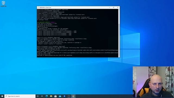Click the 'Chocolatey v0.10.16-beta' line
Image resolution: width=174 pixels, height=98 pixels.
click(45, 25)
